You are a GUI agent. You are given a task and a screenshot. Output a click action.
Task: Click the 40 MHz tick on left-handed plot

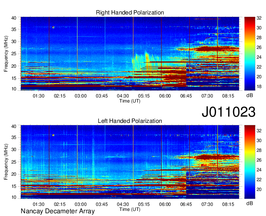(x=14, y=126)
